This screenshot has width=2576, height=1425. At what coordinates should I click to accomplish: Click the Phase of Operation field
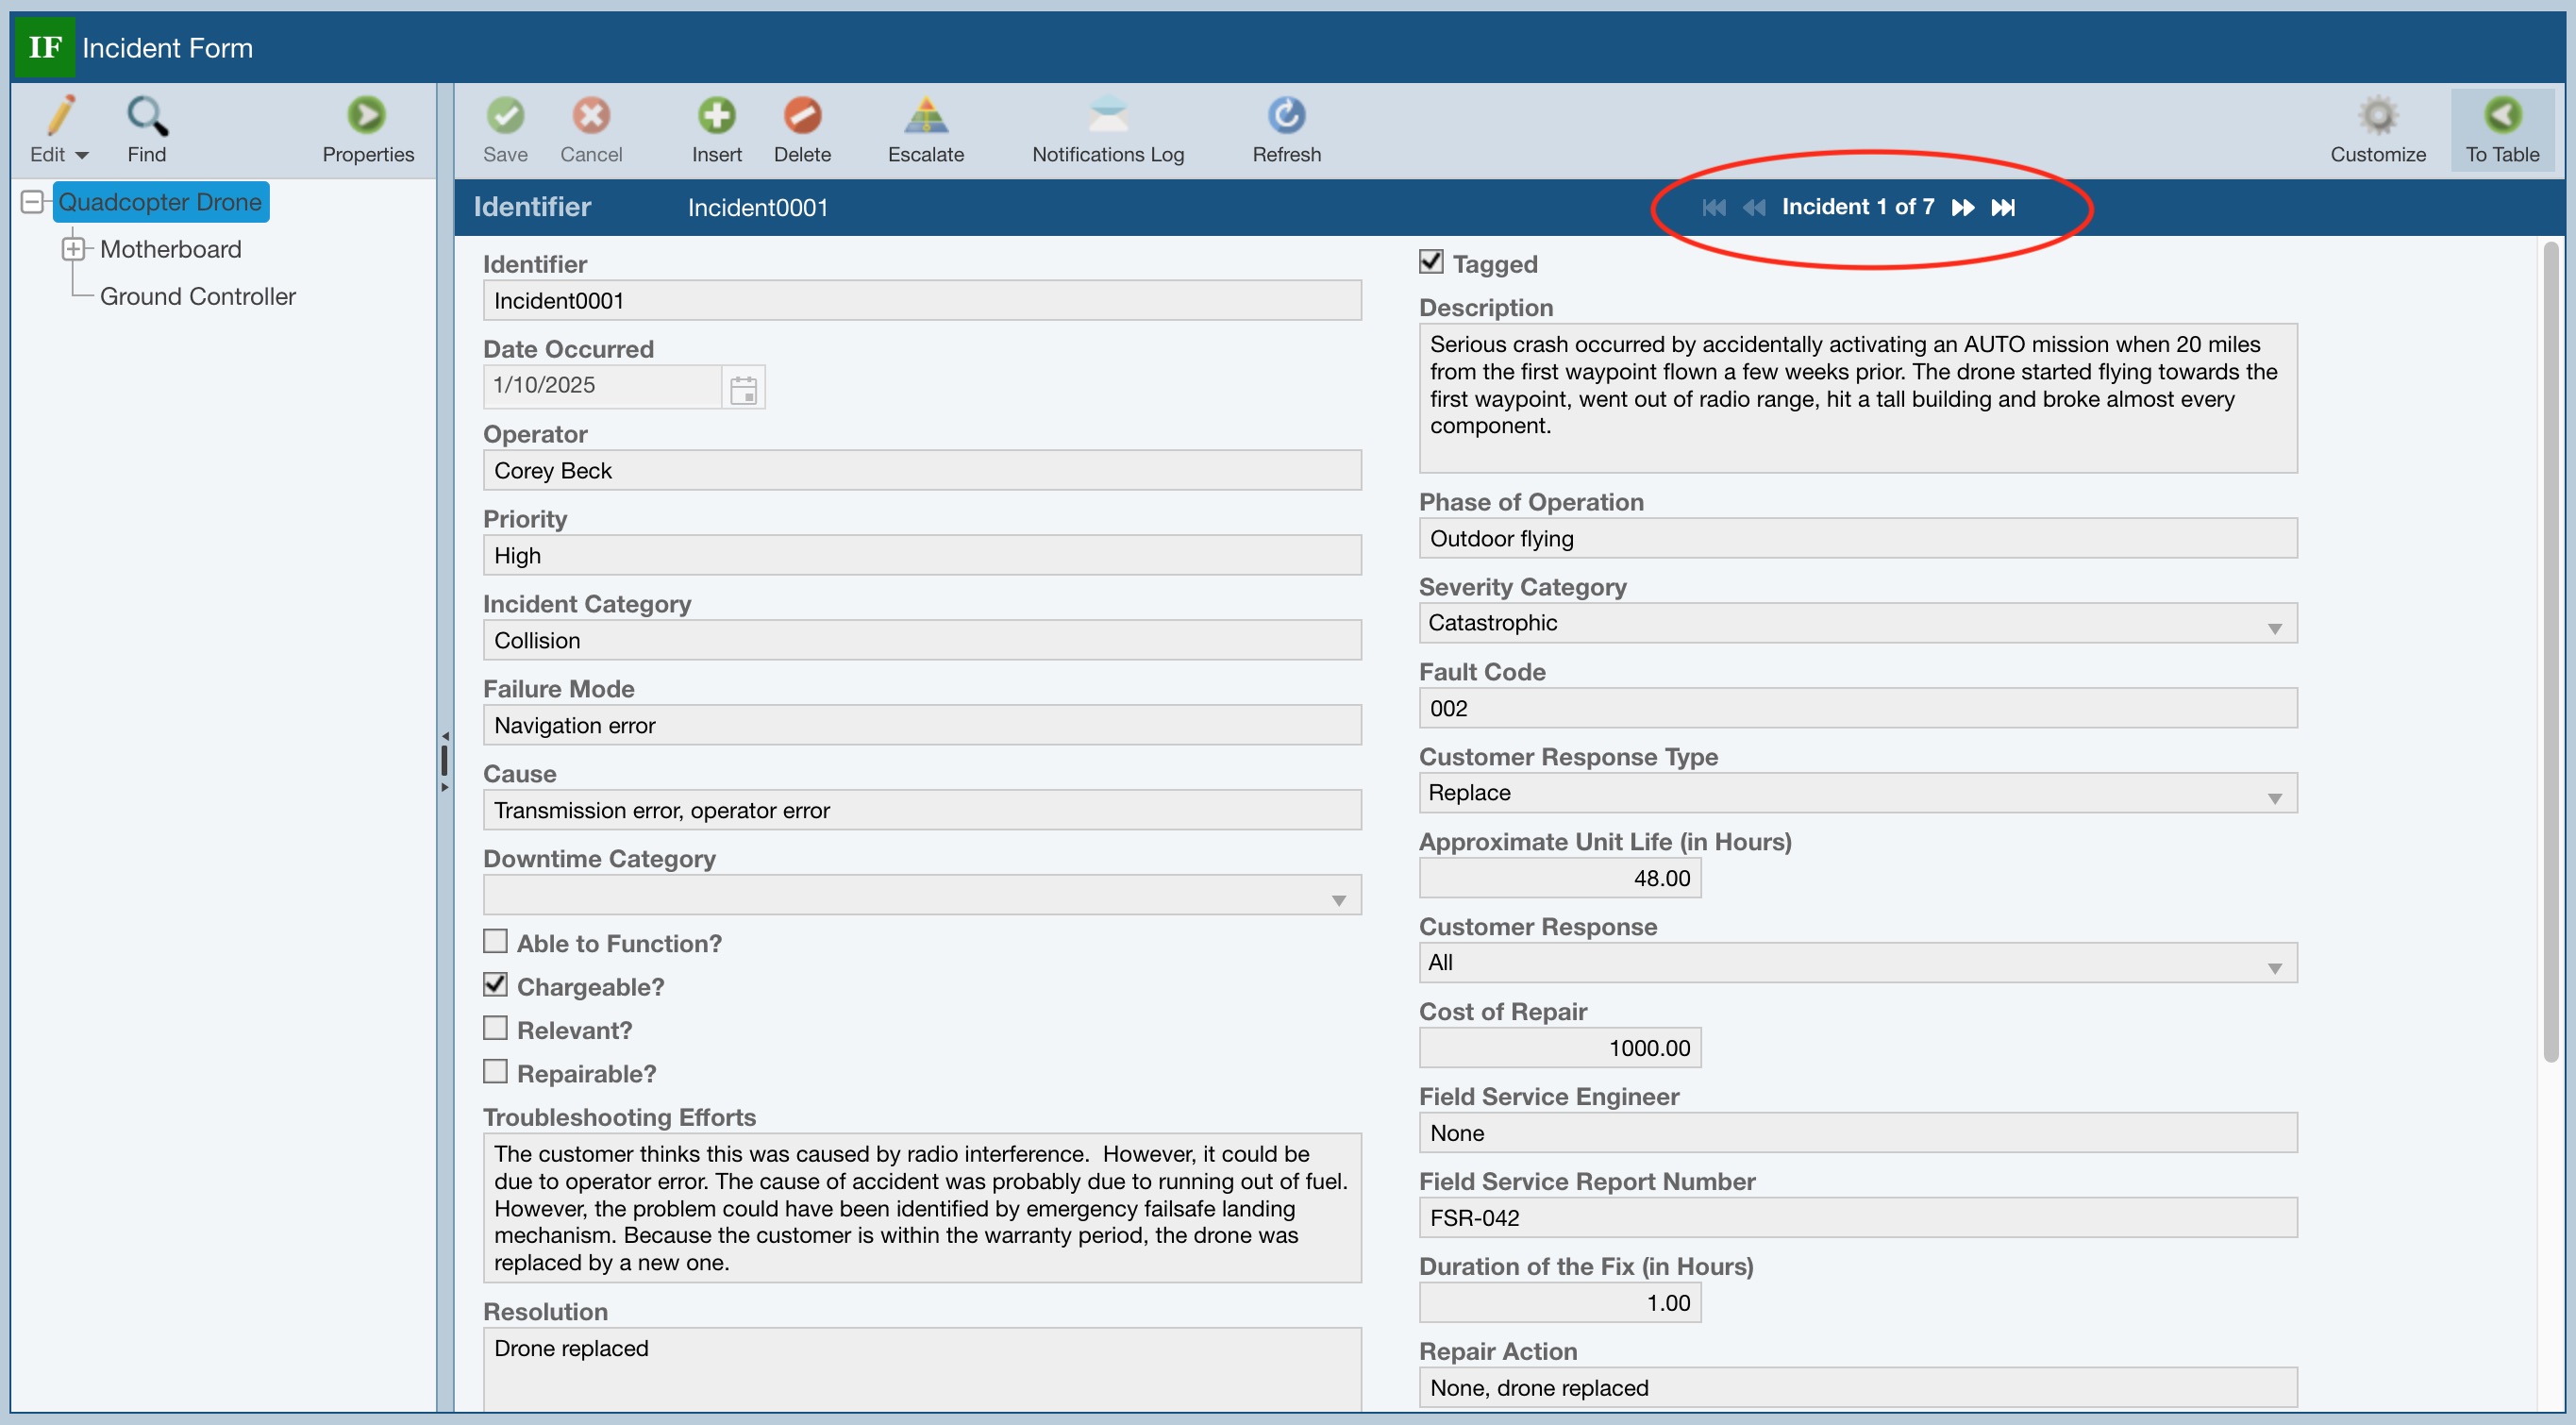tap(1857, 538)
